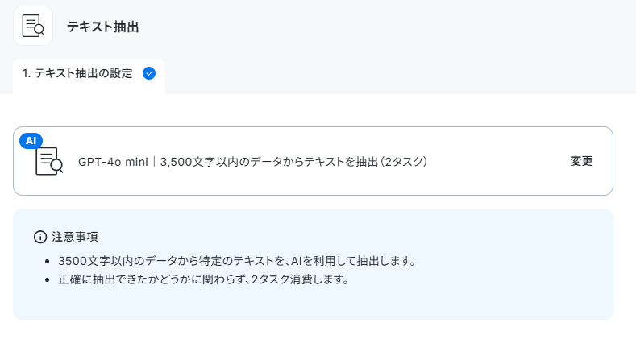Image resolution: width=636 pixels, height=339 pixels.
Task: Click the bullet before 正確に抽出 note
Action: (x=48, y=280)
